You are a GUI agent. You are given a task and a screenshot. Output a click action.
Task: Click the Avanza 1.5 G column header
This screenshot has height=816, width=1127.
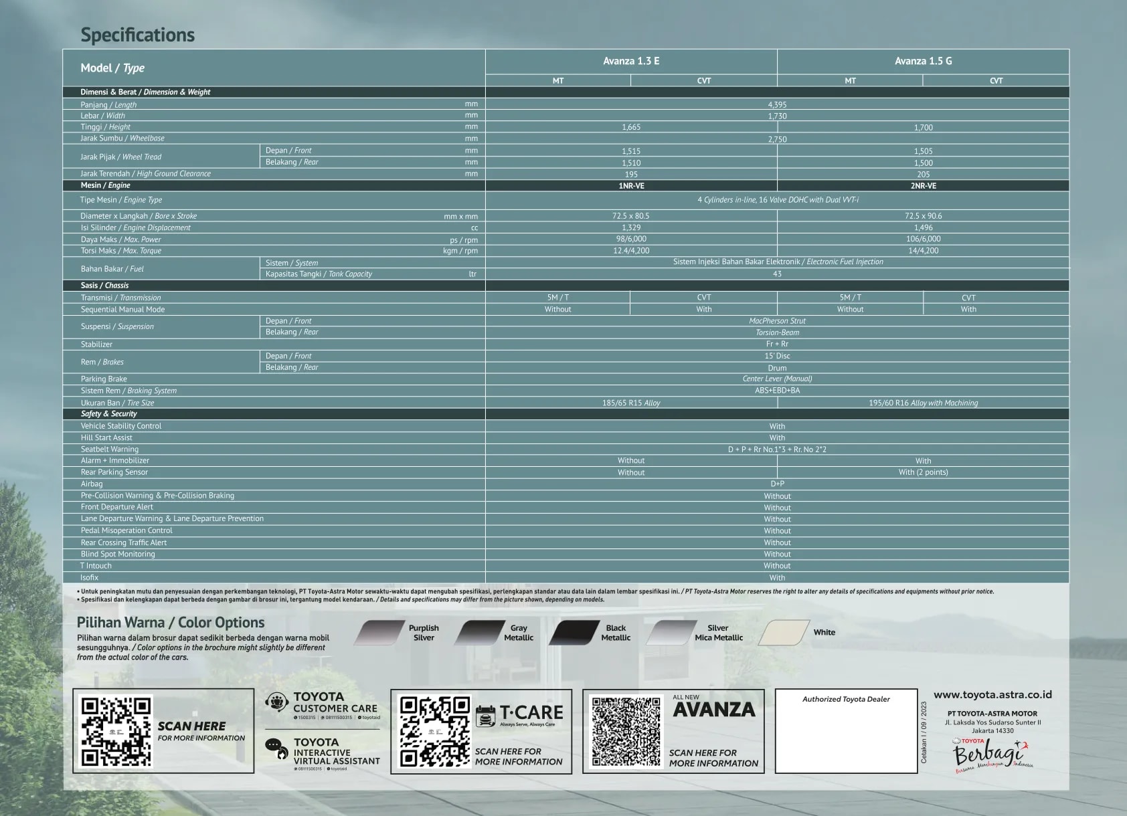(x=923, y=61)
